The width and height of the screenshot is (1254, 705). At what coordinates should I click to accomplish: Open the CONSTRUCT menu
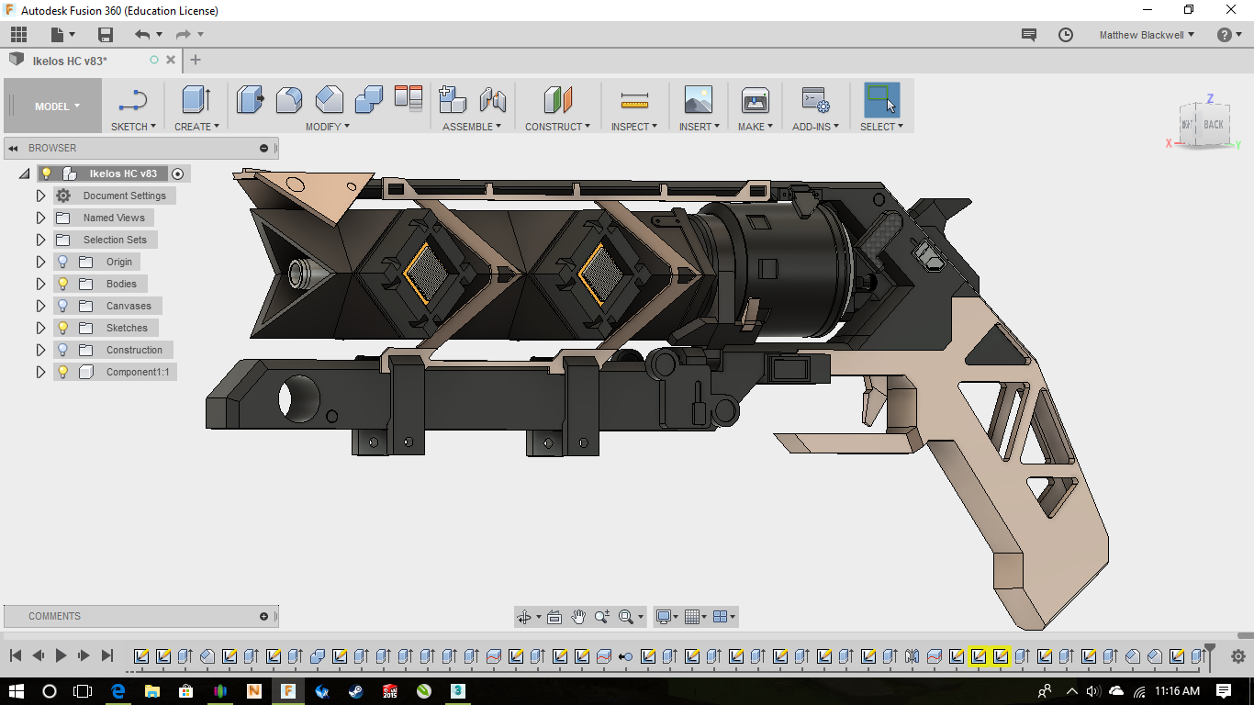click(557, 127)
